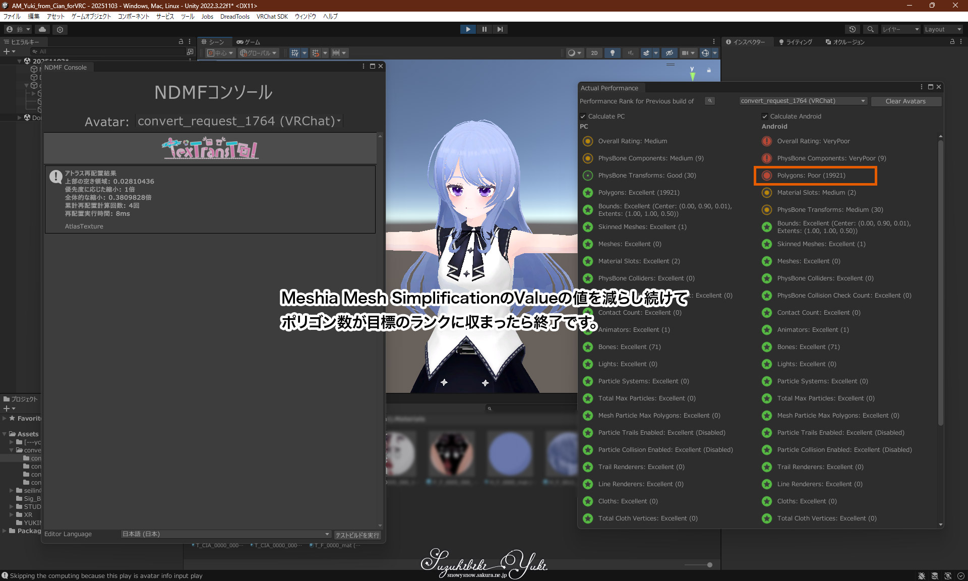This screenshot has height=581, width=968.
Task: Click the Step frame button
Action: tap(500, 29)
